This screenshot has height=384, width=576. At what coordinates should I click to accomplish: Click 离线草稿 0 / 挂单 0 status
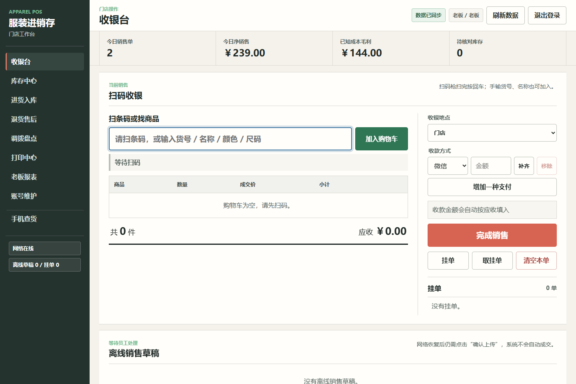pos(45,265)
